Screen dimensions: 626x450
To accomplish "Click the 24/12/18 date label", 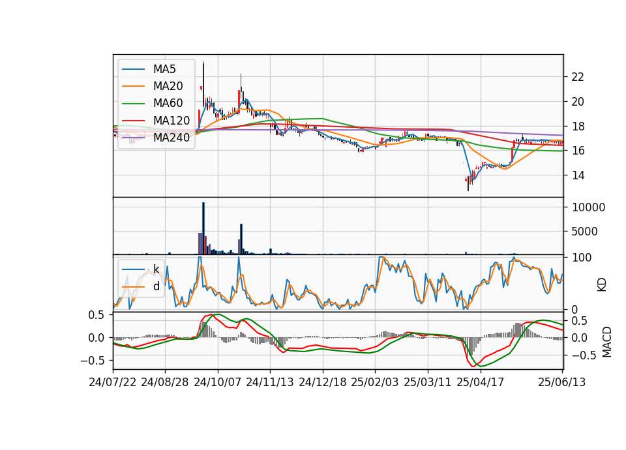I will 323,382.
